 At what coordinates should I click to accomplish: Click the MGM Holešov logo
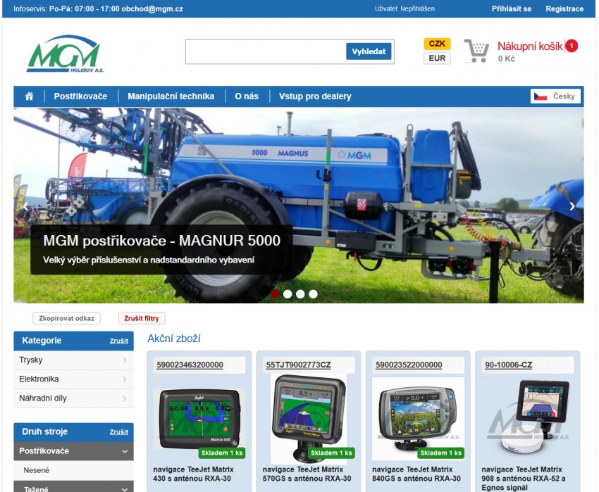click(65, 53)
